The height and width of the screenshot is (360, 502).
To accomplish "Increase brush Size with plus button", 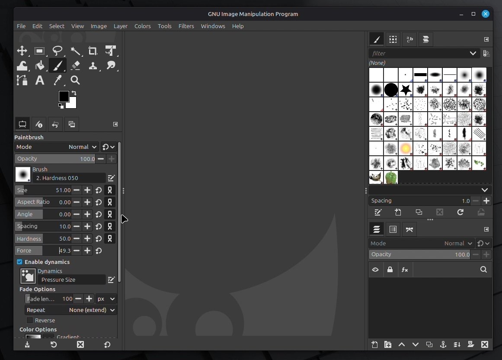I will [x=87, y=190].
